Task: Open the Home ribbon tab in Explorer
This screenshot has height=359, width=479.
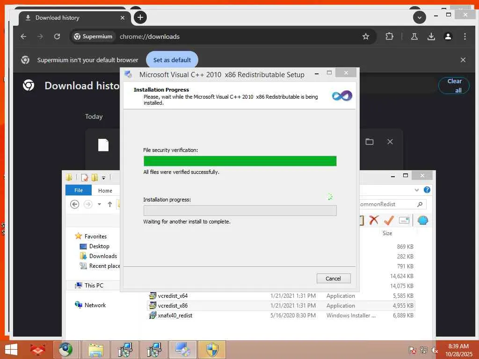Action: [x=105, y=191]
